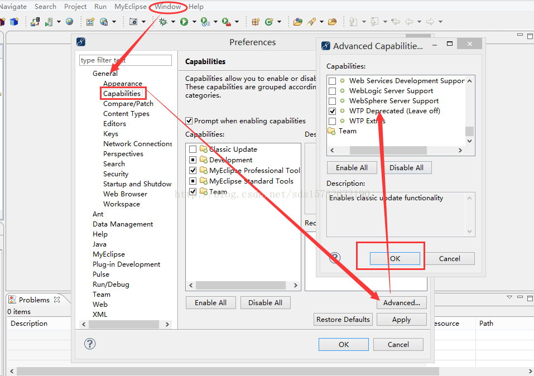Click the blue cube new-module toolbar icon

click(15, 22)
